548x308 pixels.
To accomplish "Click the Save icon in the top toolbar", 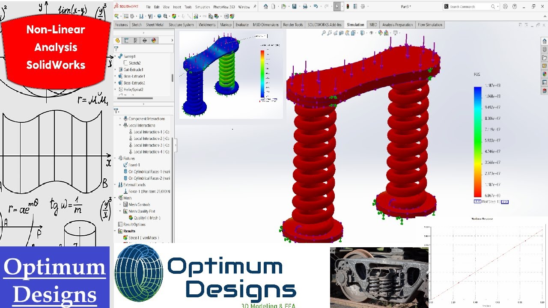I will 294,6.
